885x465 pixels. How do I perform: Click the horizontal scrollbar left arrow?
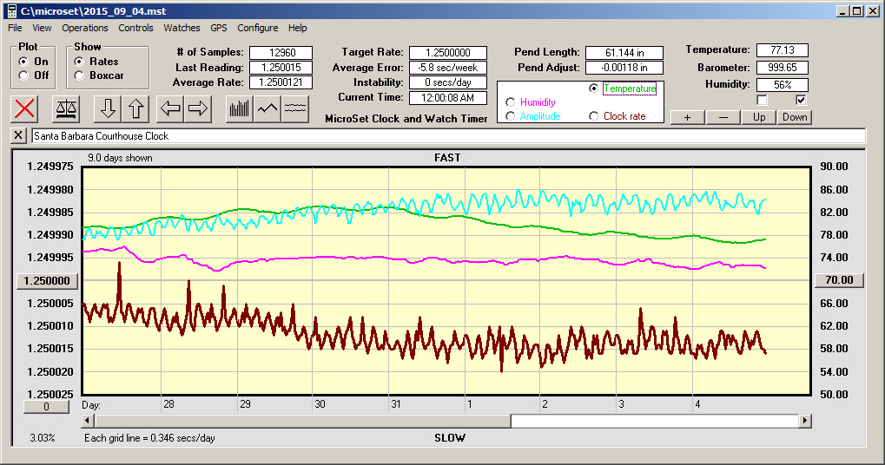click(88, 421)
